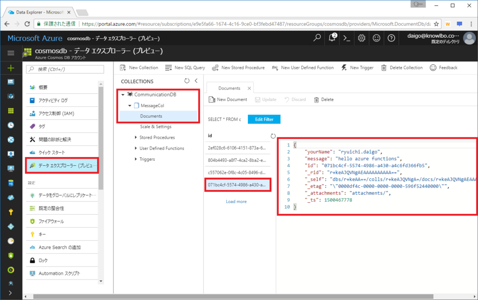Collapse the Collections pane with the arrow

pyautogui.click(x=197, y=81)
